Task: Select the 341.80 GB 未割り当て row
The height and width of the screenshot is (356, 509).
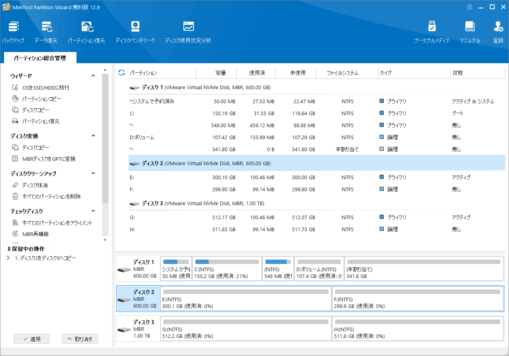Action: point(316,149)
